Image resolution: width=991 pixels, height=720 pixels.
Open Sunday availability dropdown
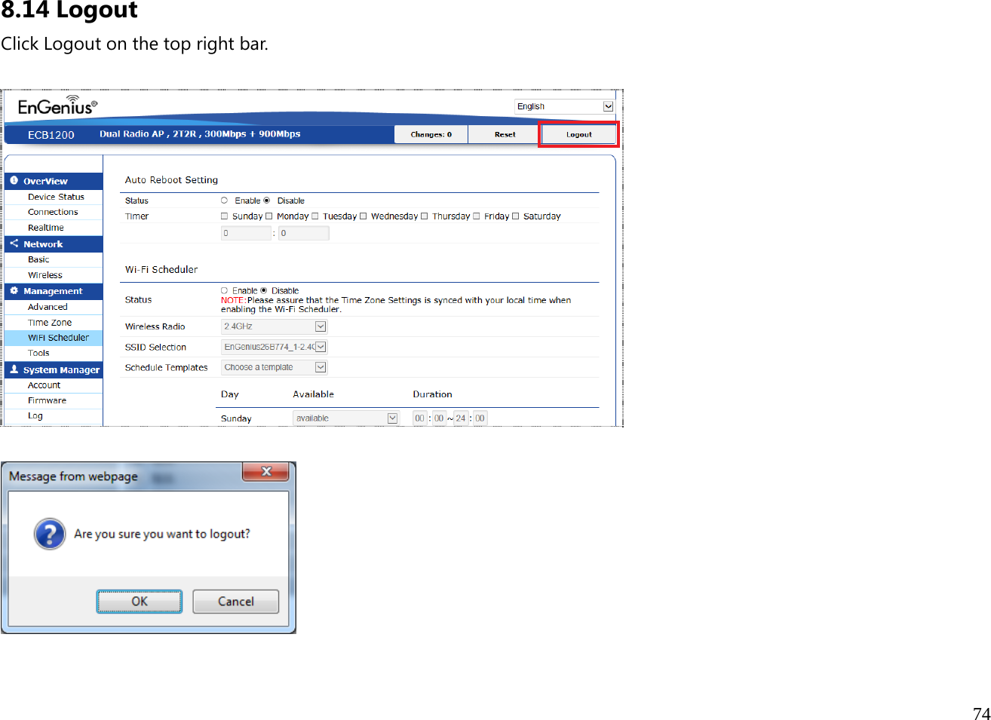click(x=345, y=418)
